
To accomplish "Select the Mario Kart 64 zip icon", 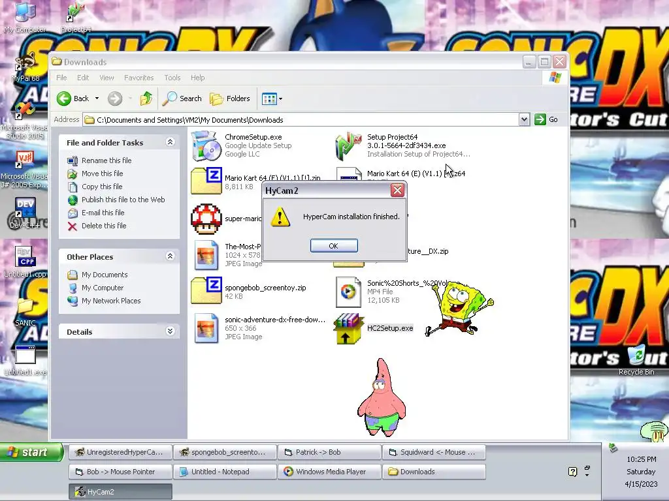I will [206, 181].
